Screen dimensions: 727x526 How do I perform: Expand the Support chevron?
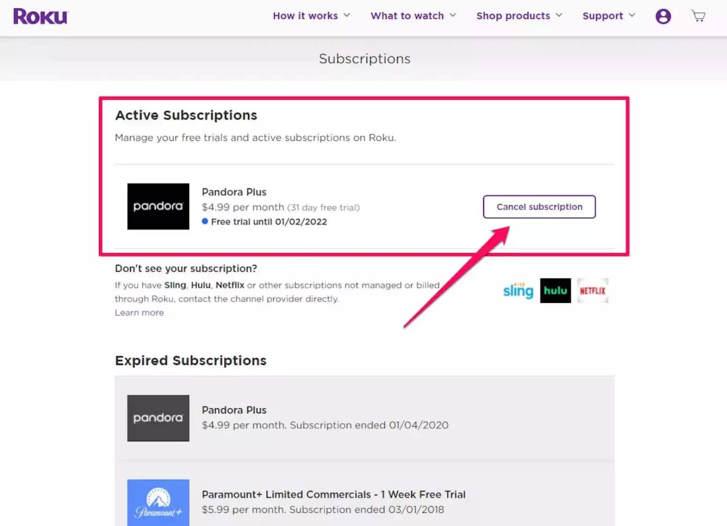(632, 15)
